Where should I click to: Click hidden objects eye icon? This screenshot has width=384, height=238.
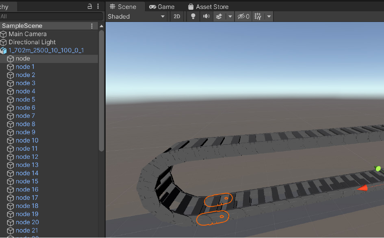point(243,16)
